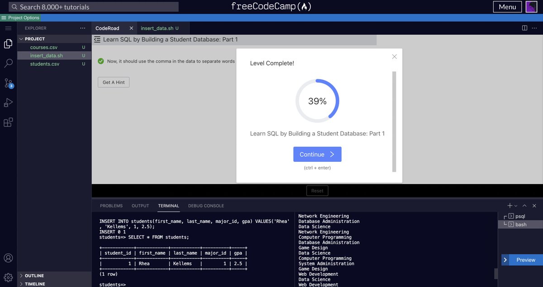Screen dimensions: 543x287
Task: Click the CodeRoad lesson list icon
Action: coord(97,39)
